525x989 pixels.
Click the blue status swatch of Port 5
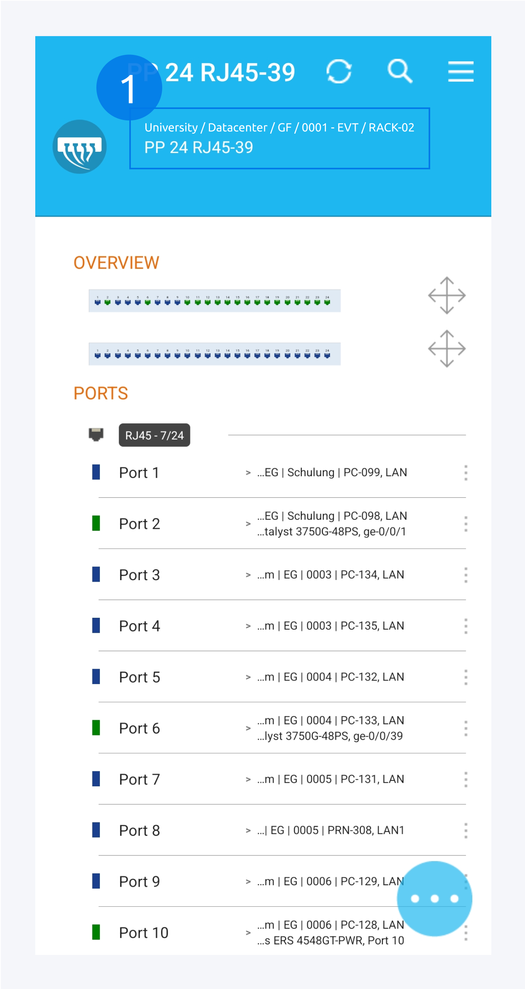coord(96,677)
